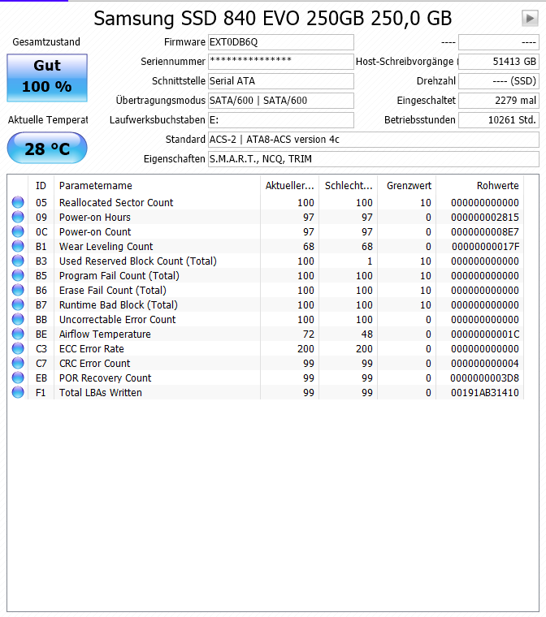Click the Eingeschaltet value 2279 mal
The height and width of the screenshot is (617, 546).
pos(499,101)
